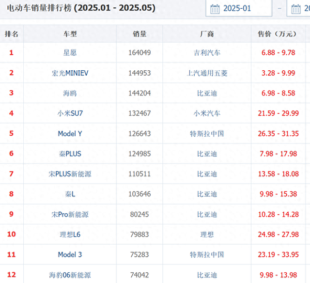Select sales figure 79883
Viewport: 310px width, 283px height.
[139, 235]
